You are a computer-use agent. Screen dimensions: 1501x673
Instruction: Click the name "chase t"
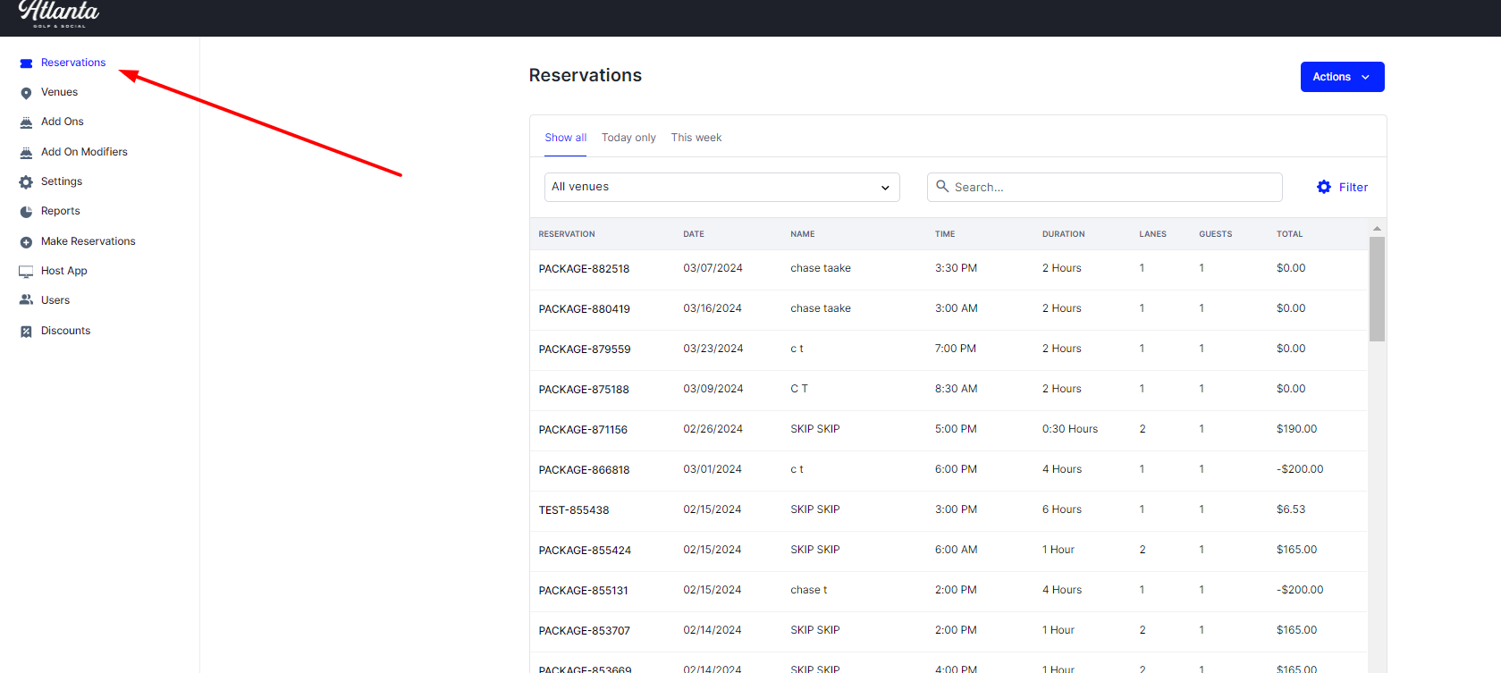809,590
